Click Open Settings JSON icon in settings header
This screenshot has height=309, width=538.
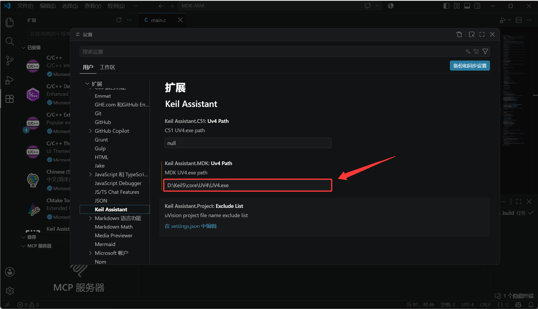point(459,35)
